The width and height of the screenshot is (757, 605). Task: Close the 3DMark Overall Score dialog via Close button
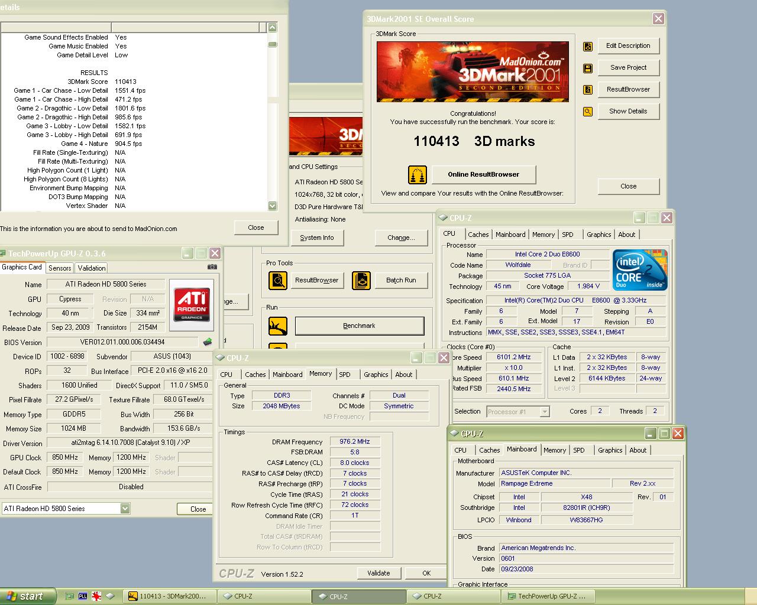point(628,186)
